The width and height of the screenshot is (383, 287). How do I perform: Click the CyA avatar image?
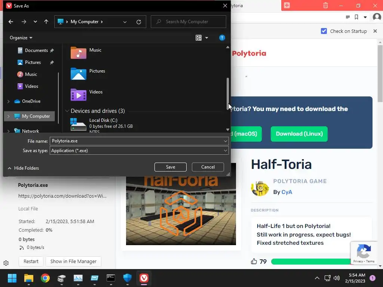260,188
